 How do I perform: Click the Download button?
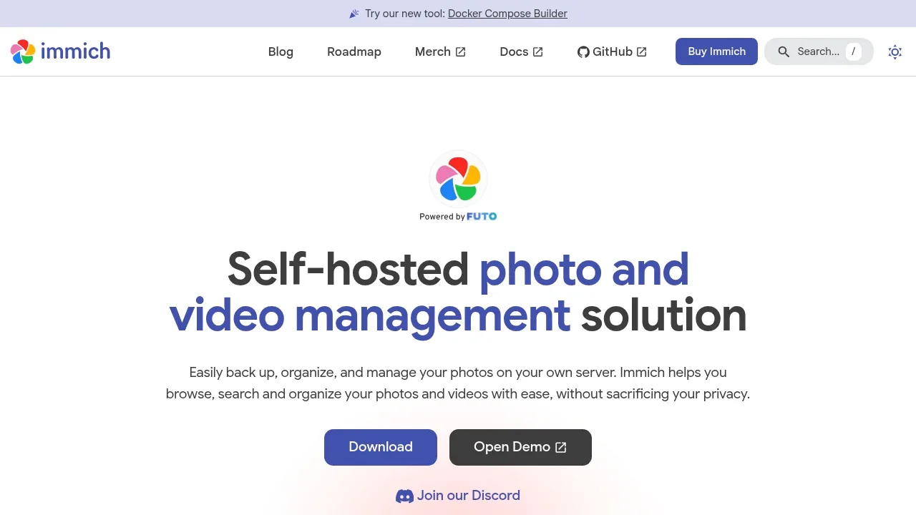[381, 447]
